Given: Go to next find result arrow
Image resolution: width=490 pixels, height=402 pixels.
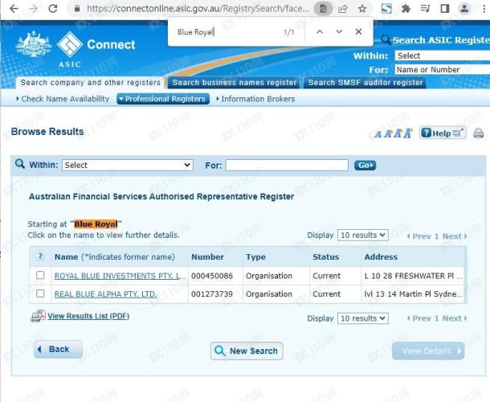Looking at the screenshot, I should click(x=339, y=31).
